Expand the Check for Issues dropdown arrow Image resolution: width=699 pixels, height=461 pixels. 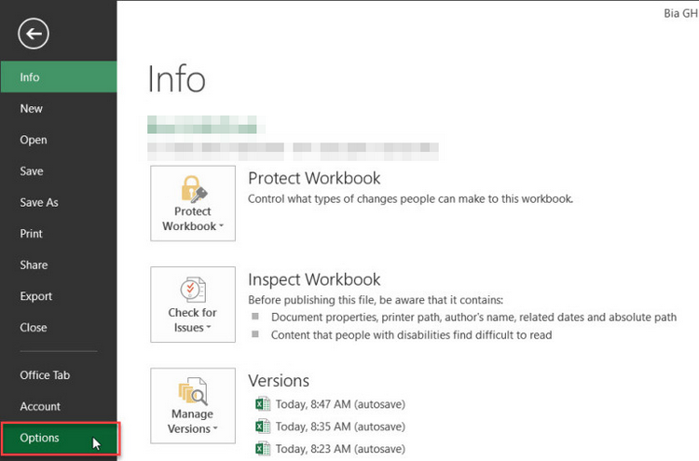(x=209, y=328)
